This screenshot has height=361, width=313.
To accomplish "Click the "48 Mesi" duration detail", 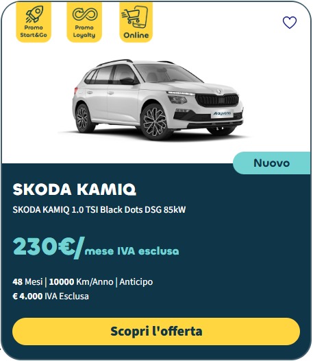I will [x=27, y=282].
